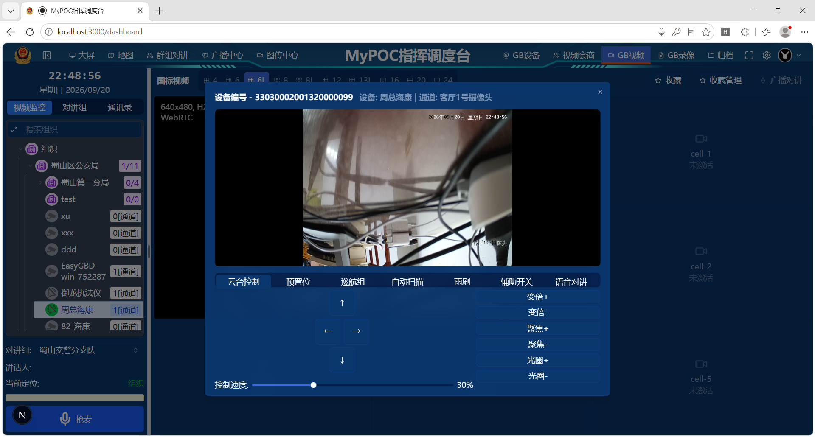Open the 地图 menu item
This screenshot has height=437, width=815.
[121, 55]
